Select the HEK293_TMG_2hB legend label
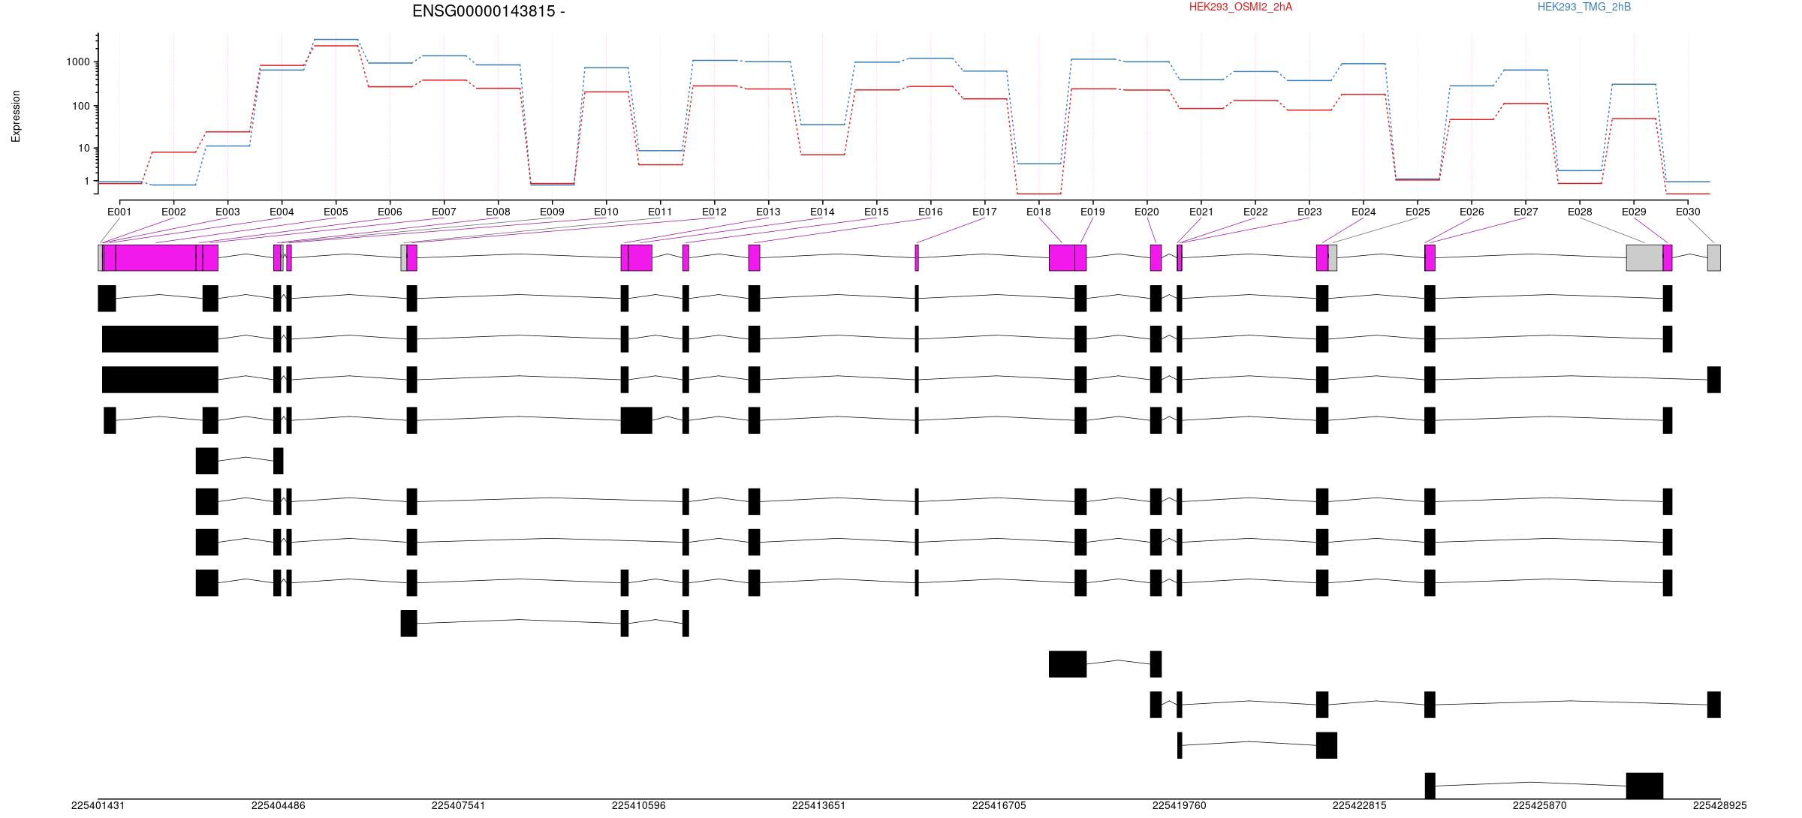The height and width of the screenshot is (818, 1802). (x=1584, y=7)
